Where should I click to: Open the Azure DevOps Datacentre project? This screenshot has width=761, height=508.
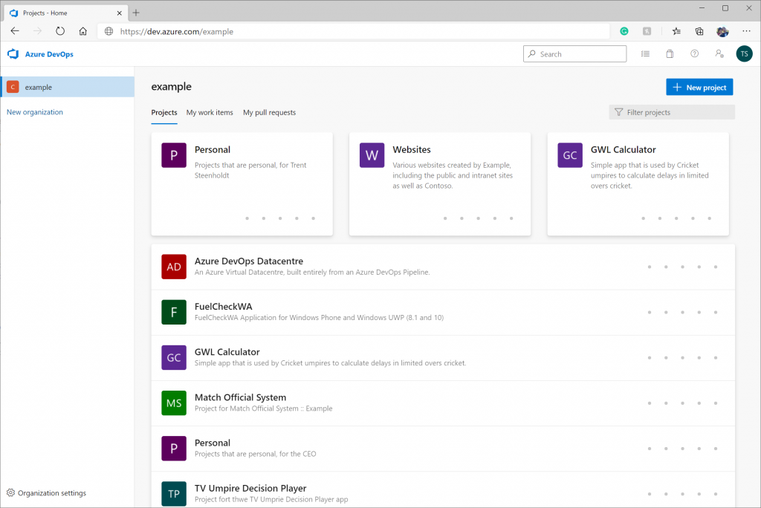point(249,261)
